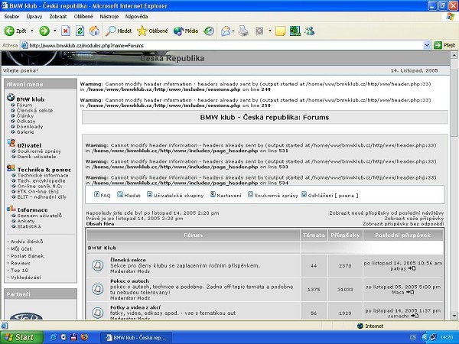Open the Média toolbar button
459x344 pixels.
click(186, 31)
